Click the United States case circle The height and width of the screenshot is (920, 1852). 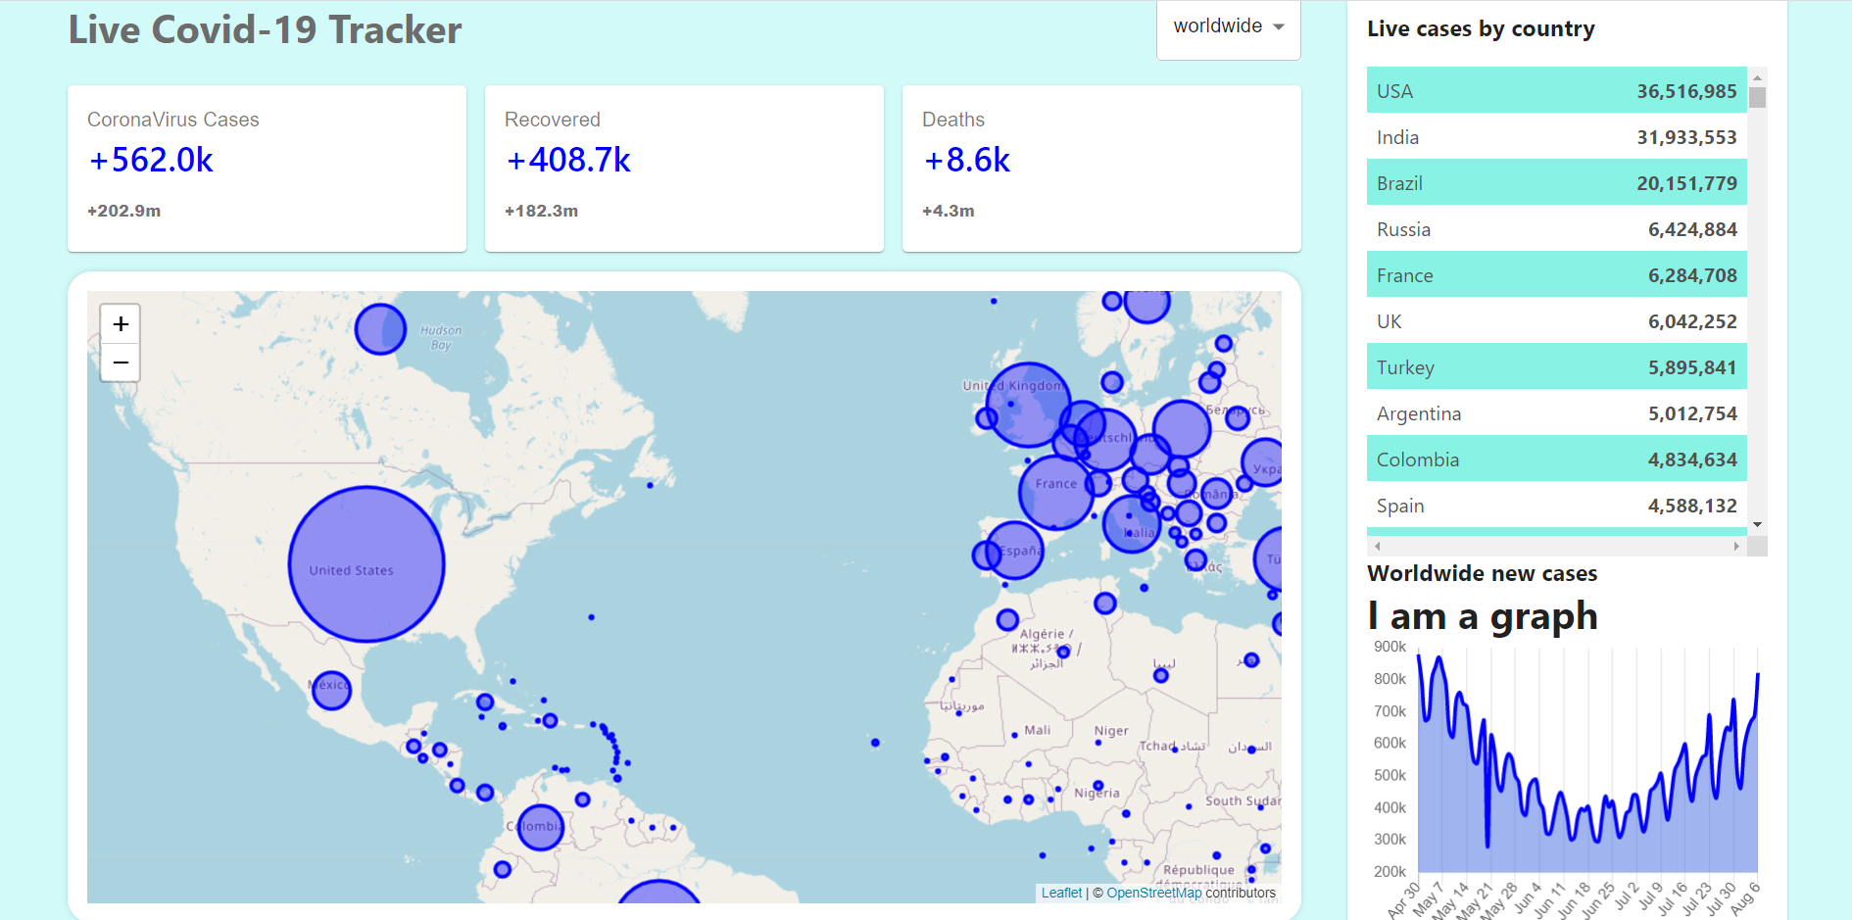pyautogui.click(x=366, y=564)
